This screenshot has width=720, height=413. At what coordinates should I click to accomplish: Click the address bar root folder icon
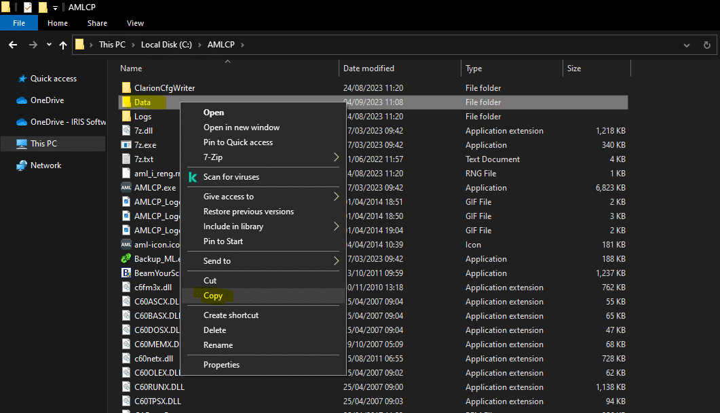click(x=80, y=45)
